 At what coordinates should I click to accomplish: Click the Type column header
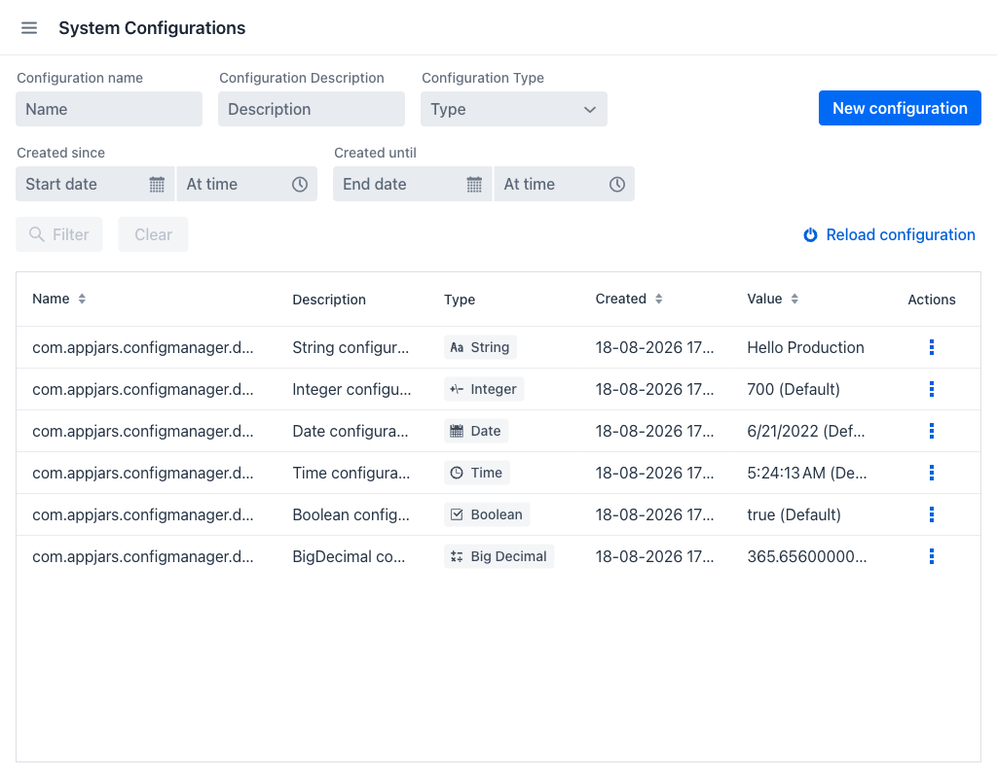[460, 300]
